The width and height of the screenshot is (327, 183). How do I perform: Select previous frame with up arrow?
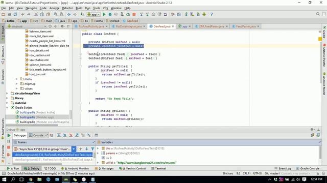[81, 149]
